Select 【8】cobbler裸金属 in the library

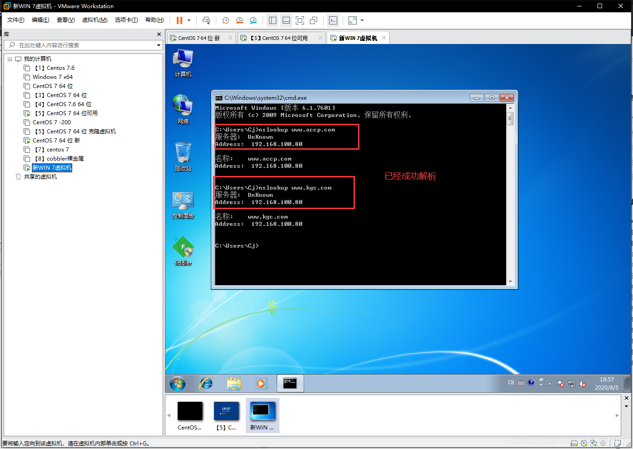click(58, 159)
